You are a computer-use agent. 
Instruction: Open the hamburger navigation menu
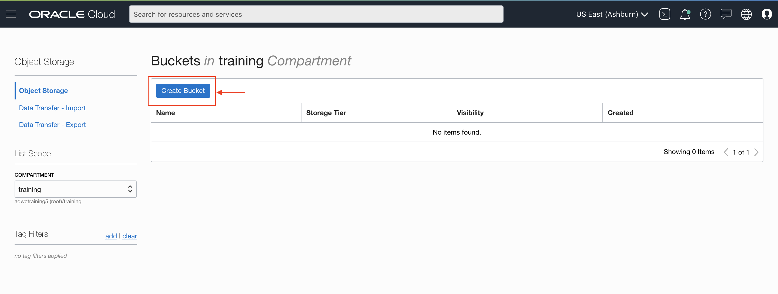pyautogui.click(x=11, y=14)
